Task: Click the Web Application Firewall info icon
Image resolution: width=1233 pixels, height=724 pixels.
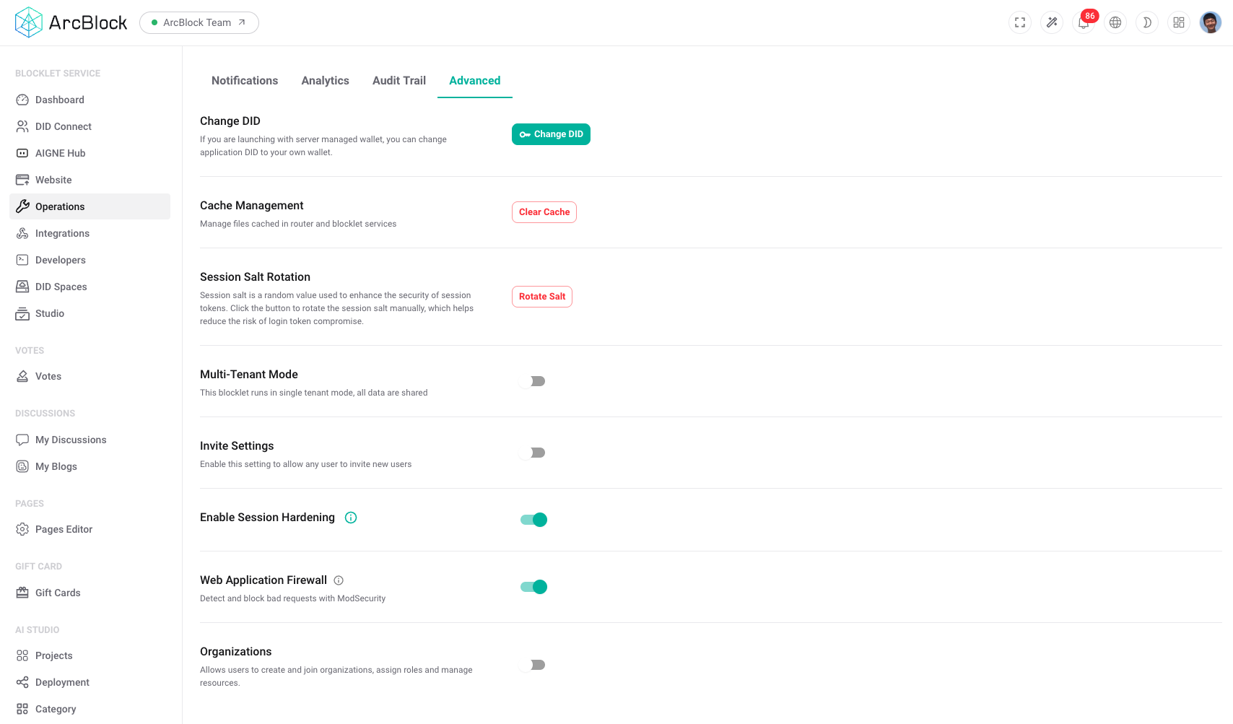Action: pyautogui.click(x=339, y=580)
